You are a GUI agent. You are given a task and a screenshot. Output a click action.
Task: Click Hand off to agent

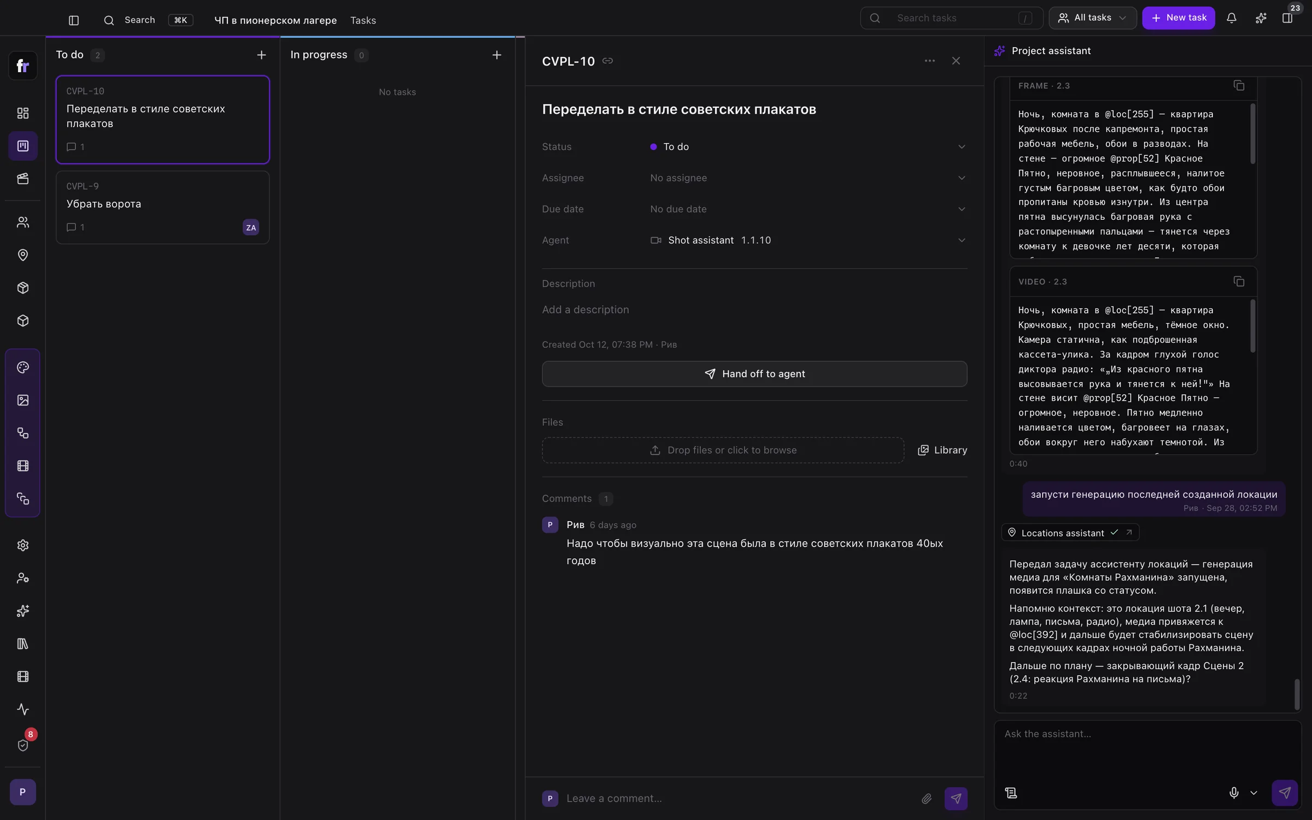[x=754, y=374]
